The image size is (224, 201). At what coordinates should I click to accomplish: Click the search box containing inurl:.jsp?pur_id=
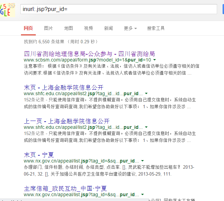[119, 9]
